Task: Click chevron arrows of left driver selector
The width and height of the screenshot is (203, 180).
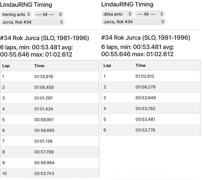Action: tap(61, 22)
